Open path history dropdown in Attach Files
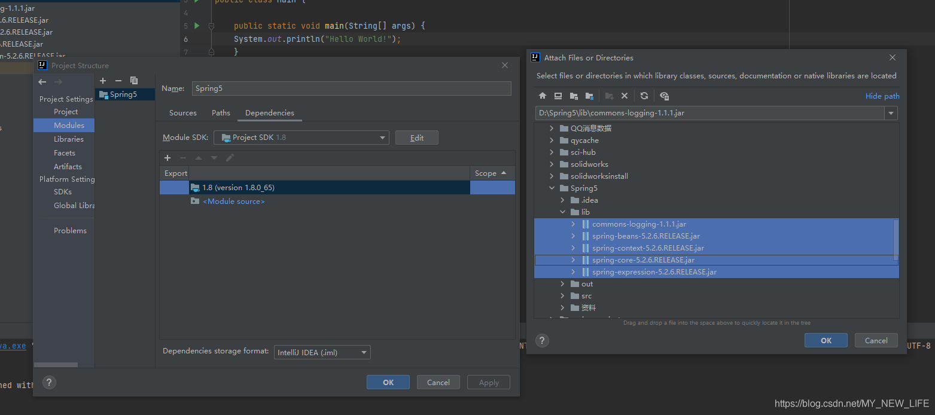 pyautogui.click(x=891, y=113)
